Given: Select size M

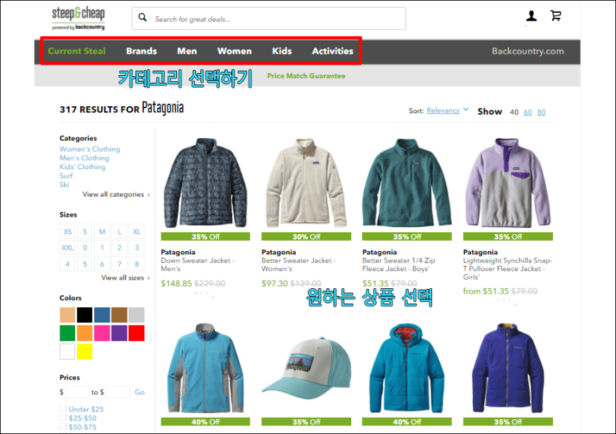Looking at the screenshot, I should coord(102,232).
